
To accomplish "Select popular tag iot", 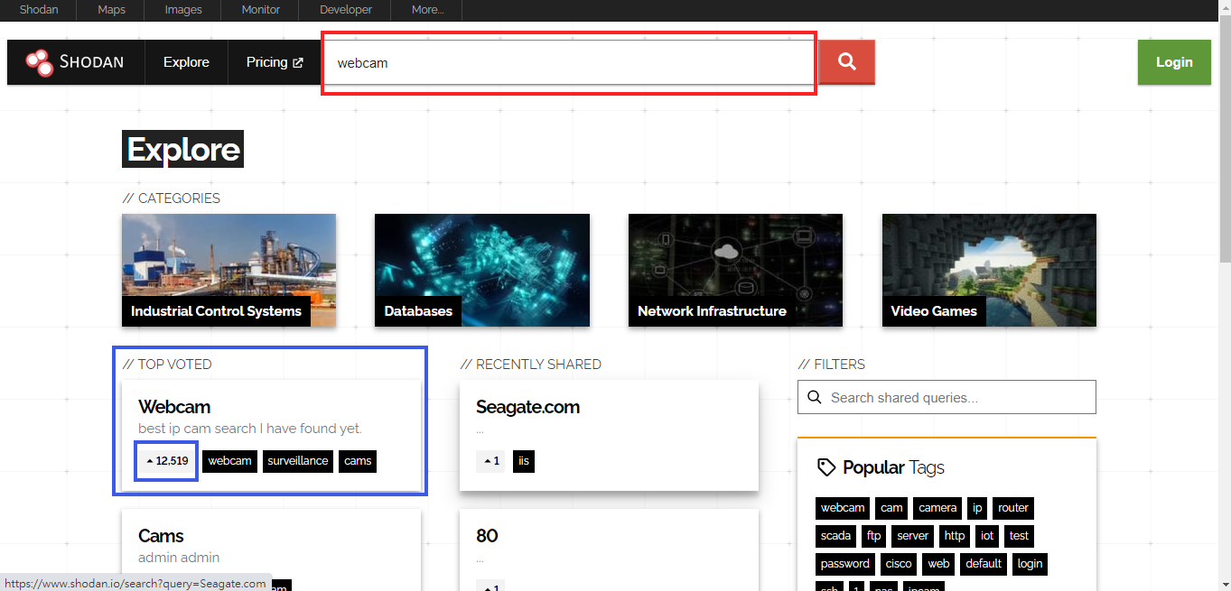I will click(x=987, y=536).
